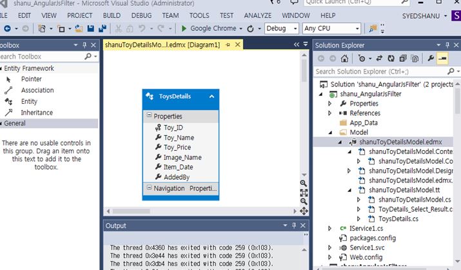This screenshot has height=270, width=461.
Task: Click the Open File folder icon
Action: click(x=79, y=28)
